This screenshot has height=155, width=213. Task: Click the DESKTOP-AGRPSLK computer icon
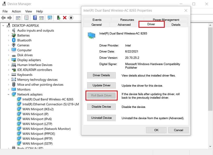point(9,25)
